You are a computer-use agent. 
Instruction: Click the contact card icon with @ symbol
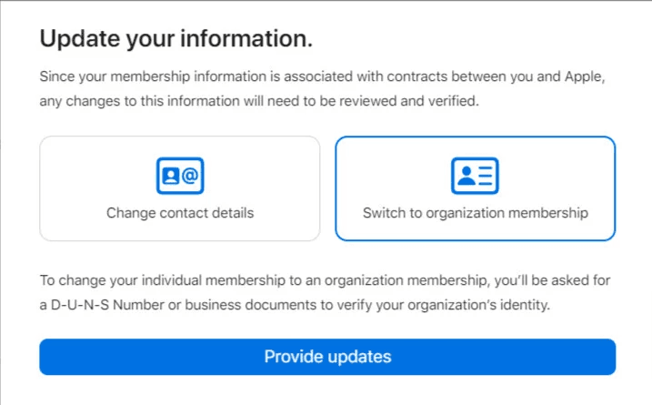(179, 176)
